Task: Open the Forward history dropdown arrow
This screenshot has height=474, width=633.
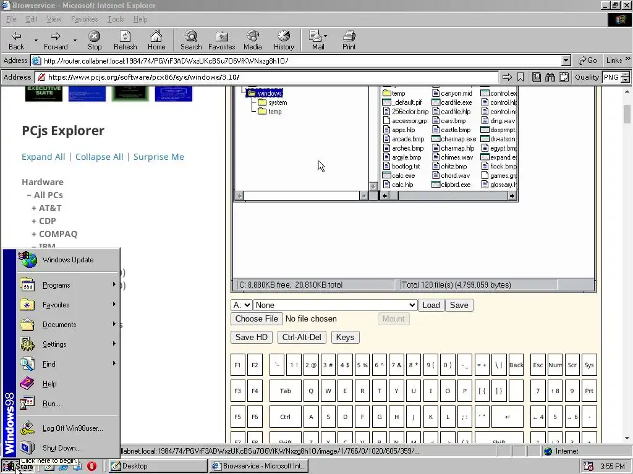Action: (x=75, y=40)
